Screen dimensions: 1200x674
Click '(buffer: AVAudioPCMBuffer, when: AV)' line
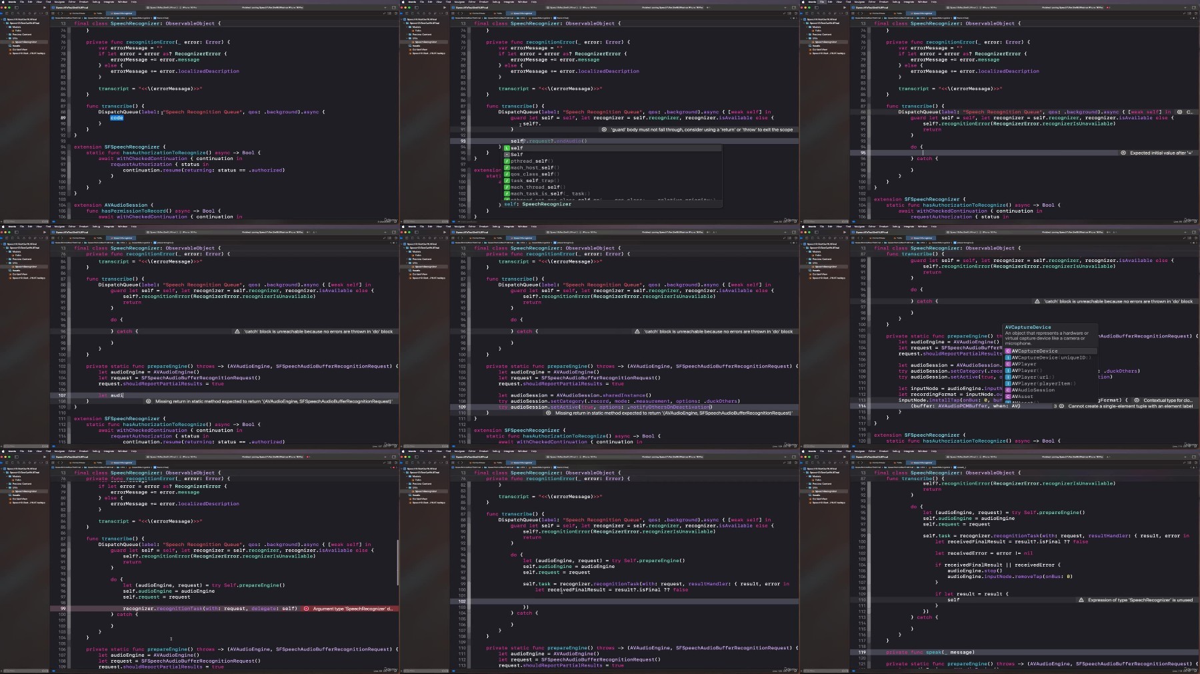coord(966,406)
